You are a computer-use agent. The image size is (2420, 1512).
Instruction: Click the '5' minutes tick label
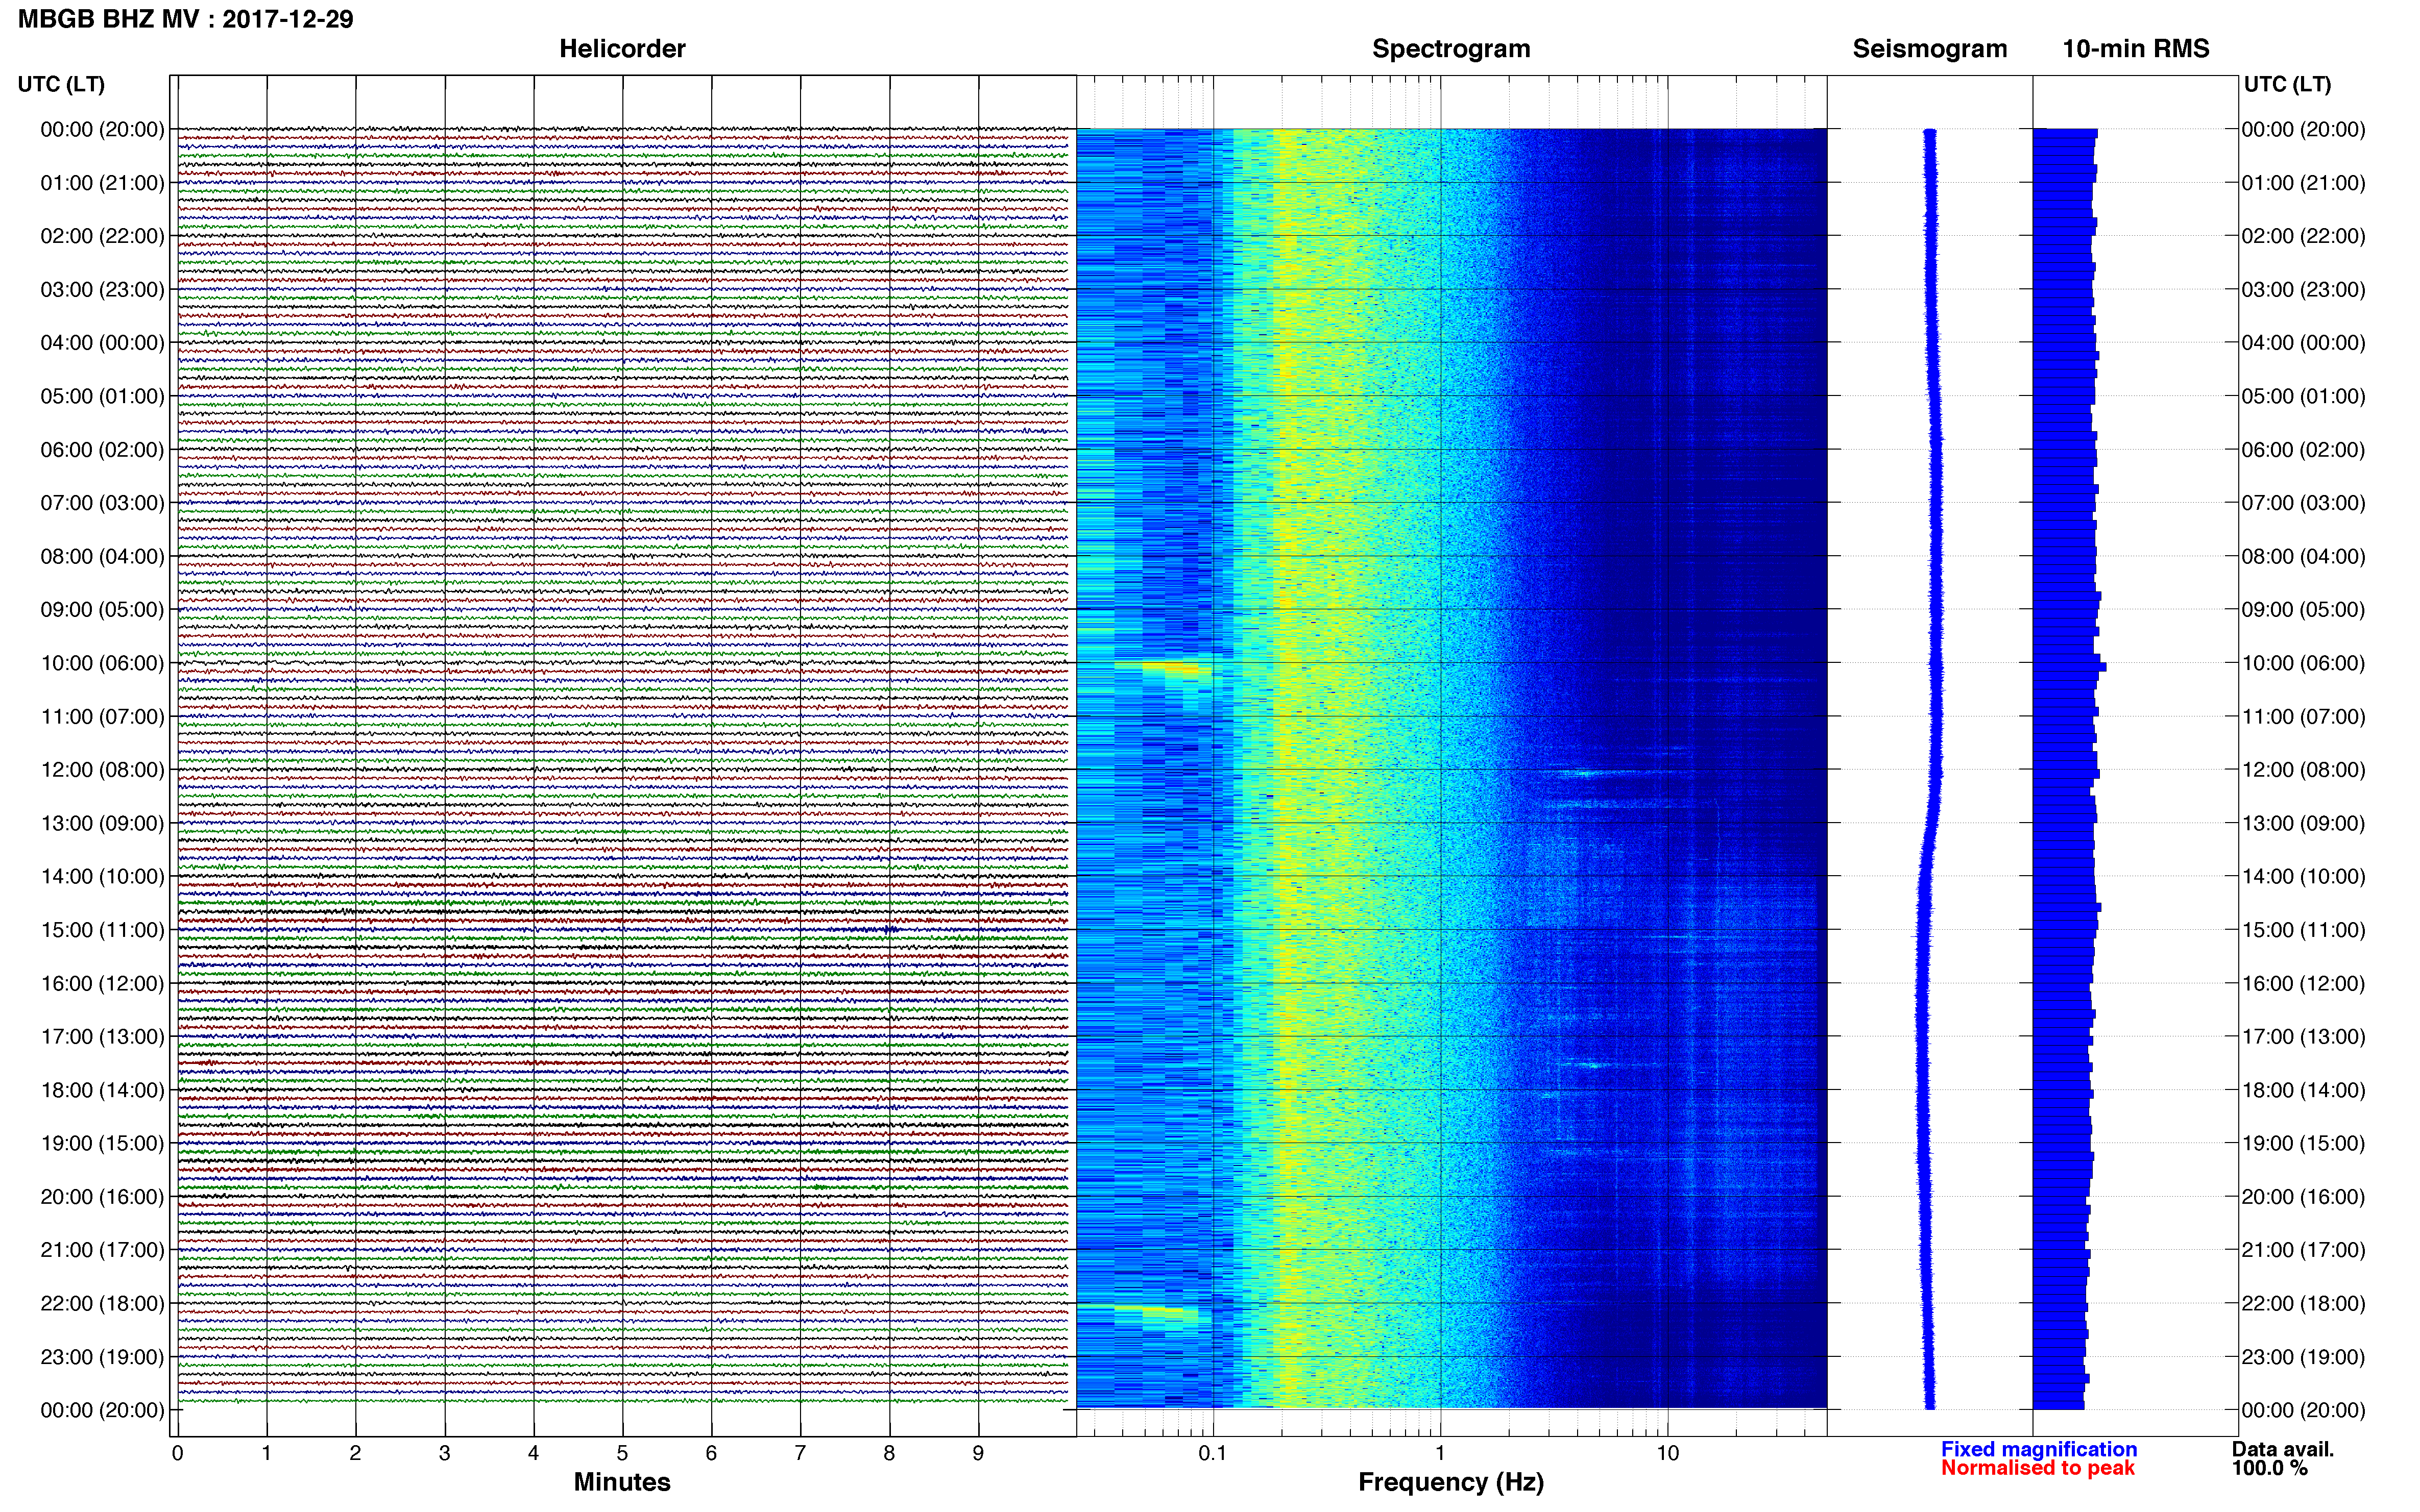click(622, 1453)
